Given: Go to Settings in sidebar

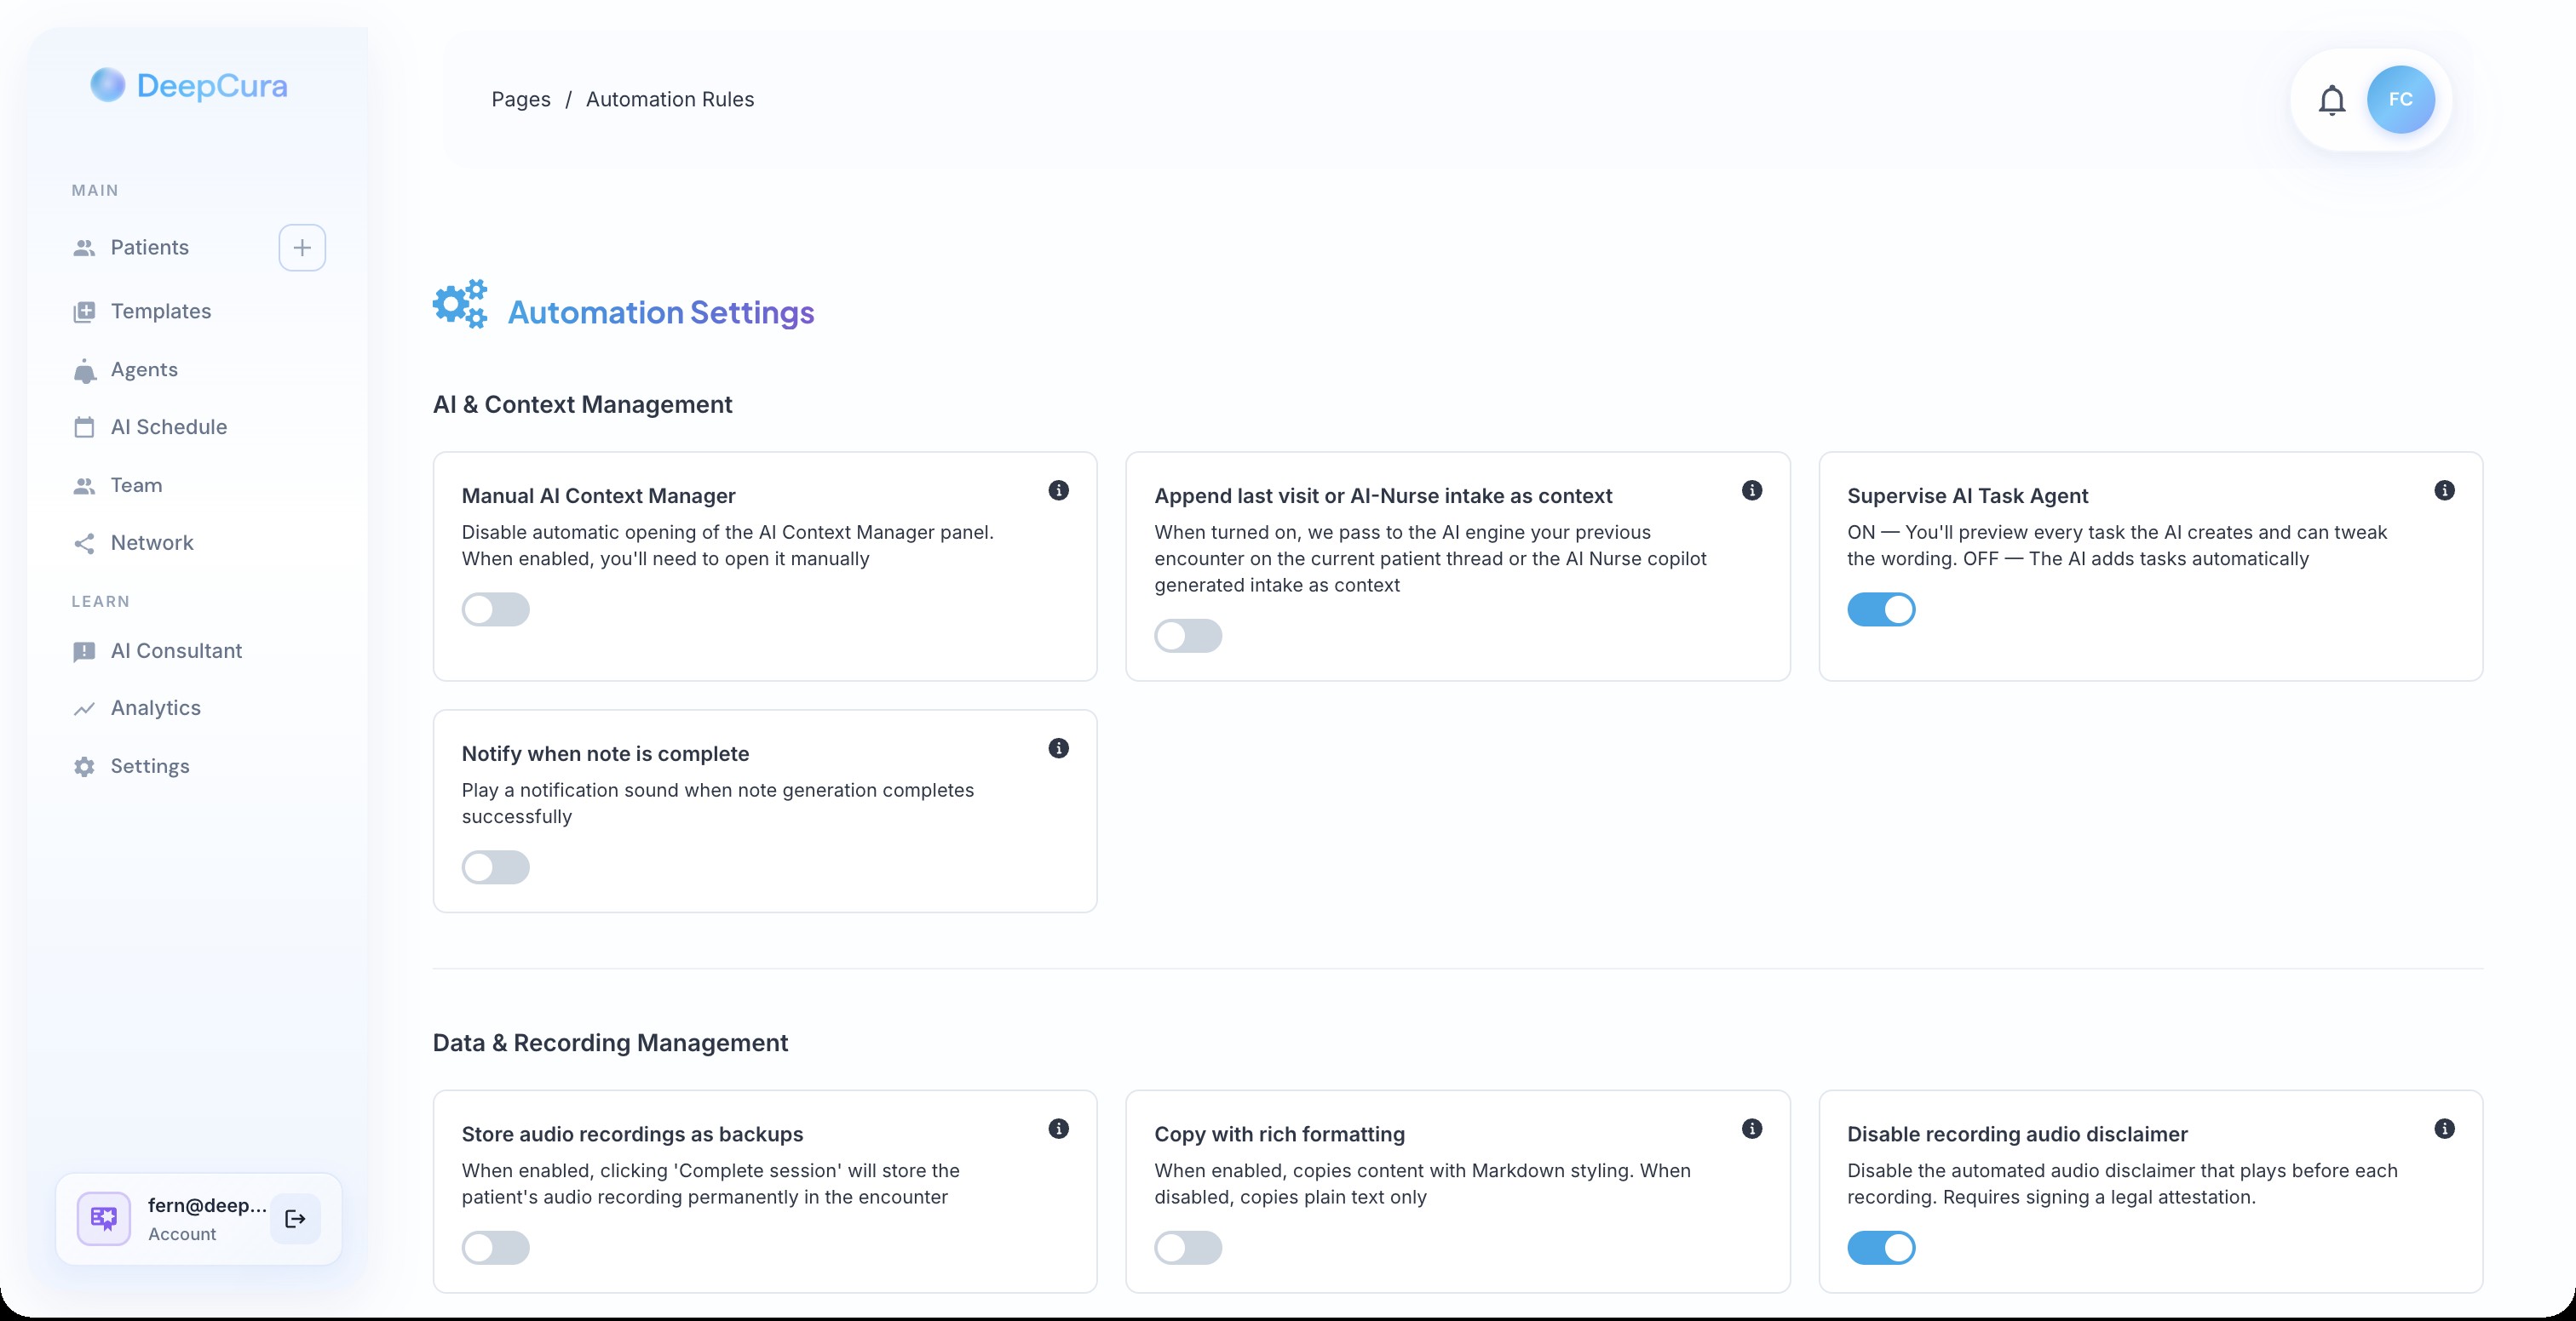Looking at the screenshot, I should click(x=150, y=766).
